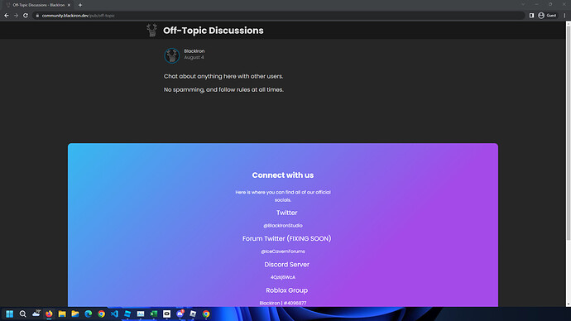Close the Off-Topic Discussions tab
Viewport: 571px width, 321px height.
pos(69,5)
